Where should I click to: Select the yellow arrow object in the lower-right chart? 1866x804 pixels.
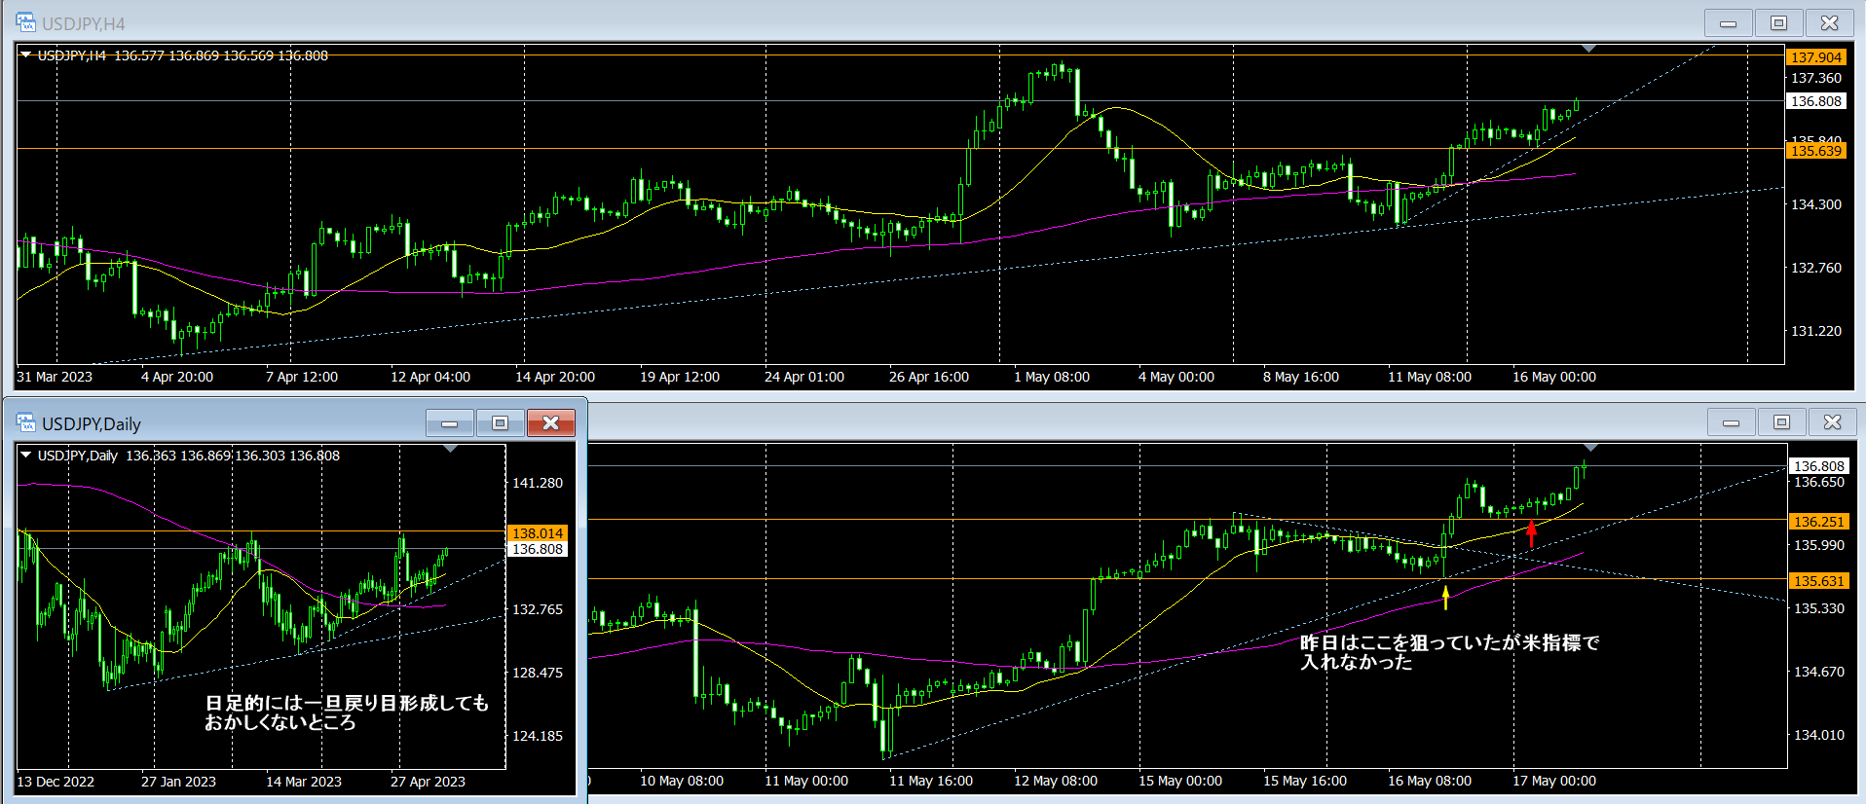[x=1445, y=597]
